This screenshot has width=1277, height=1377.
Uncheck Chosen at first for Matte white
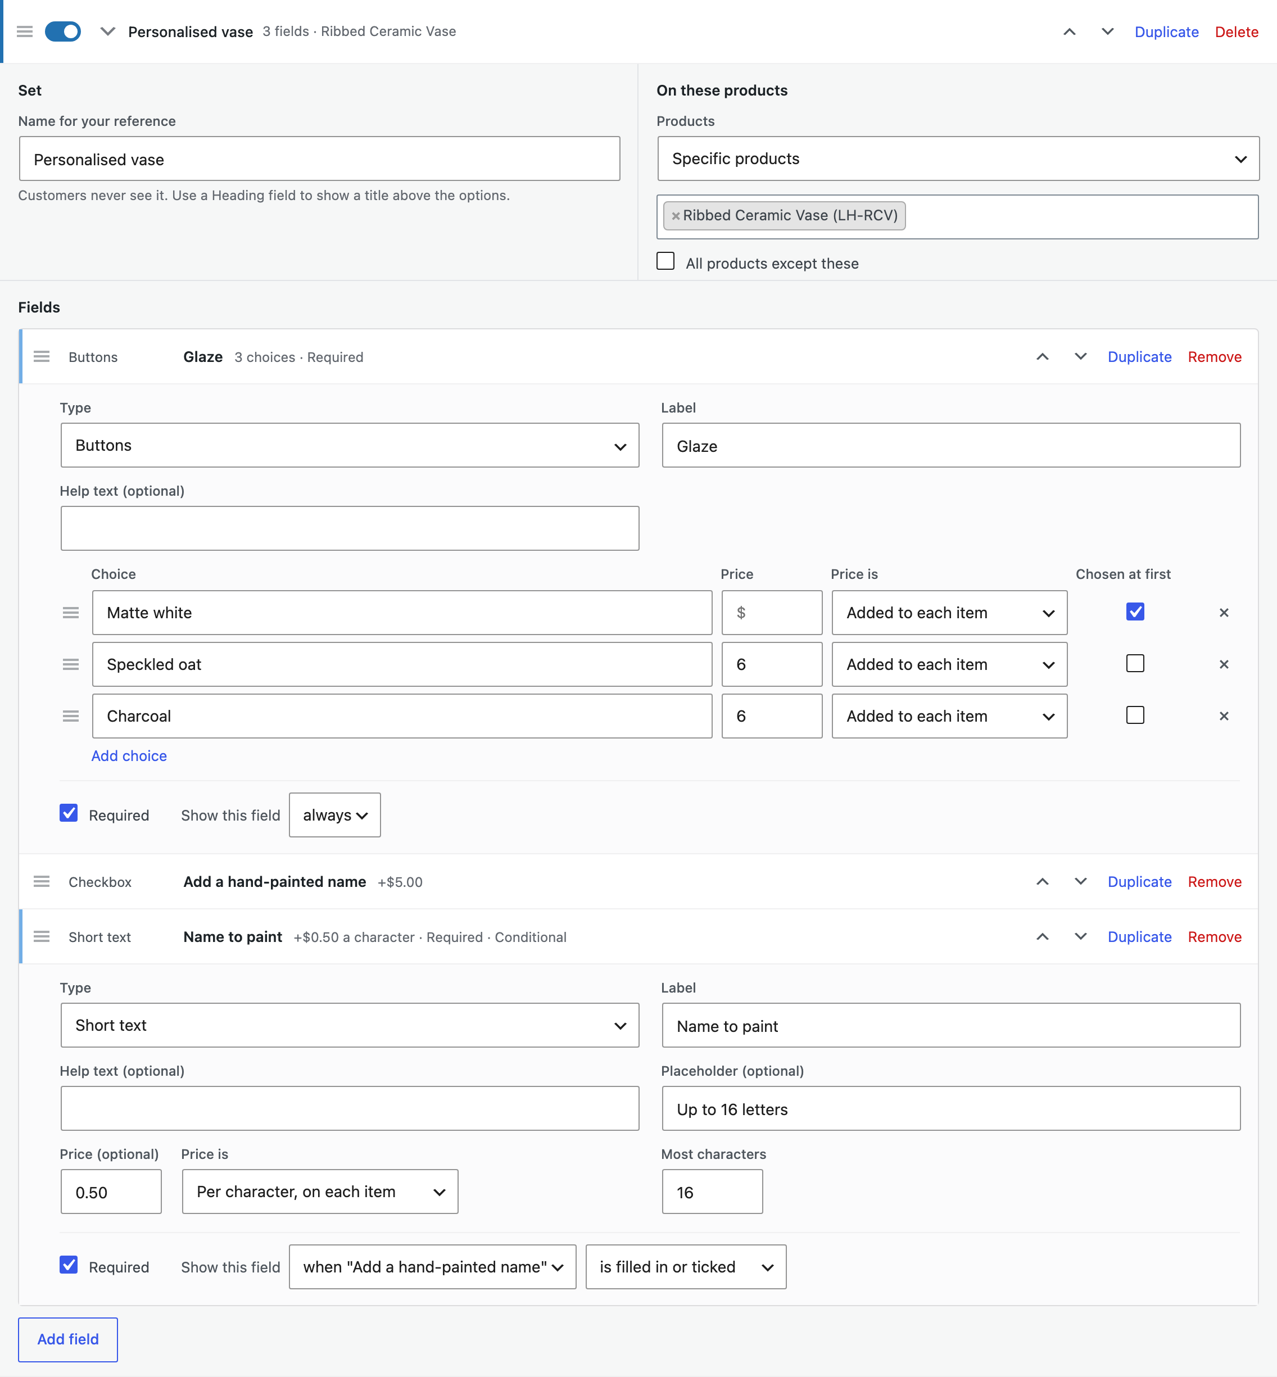[x=1135, y=612]
